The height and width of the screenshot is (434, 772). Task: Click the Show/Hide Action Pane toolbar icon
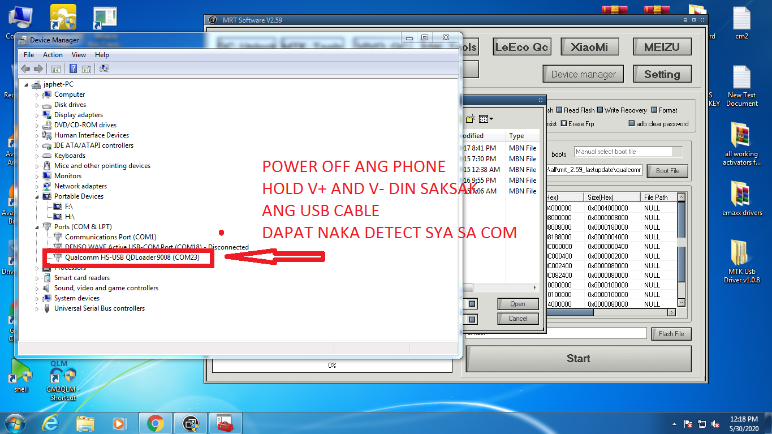pos(87,68)
